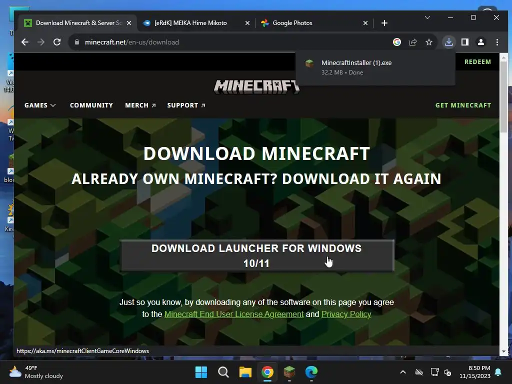Toggle Chrome side panel icon
512x384 pixels.
click(465, 42)
